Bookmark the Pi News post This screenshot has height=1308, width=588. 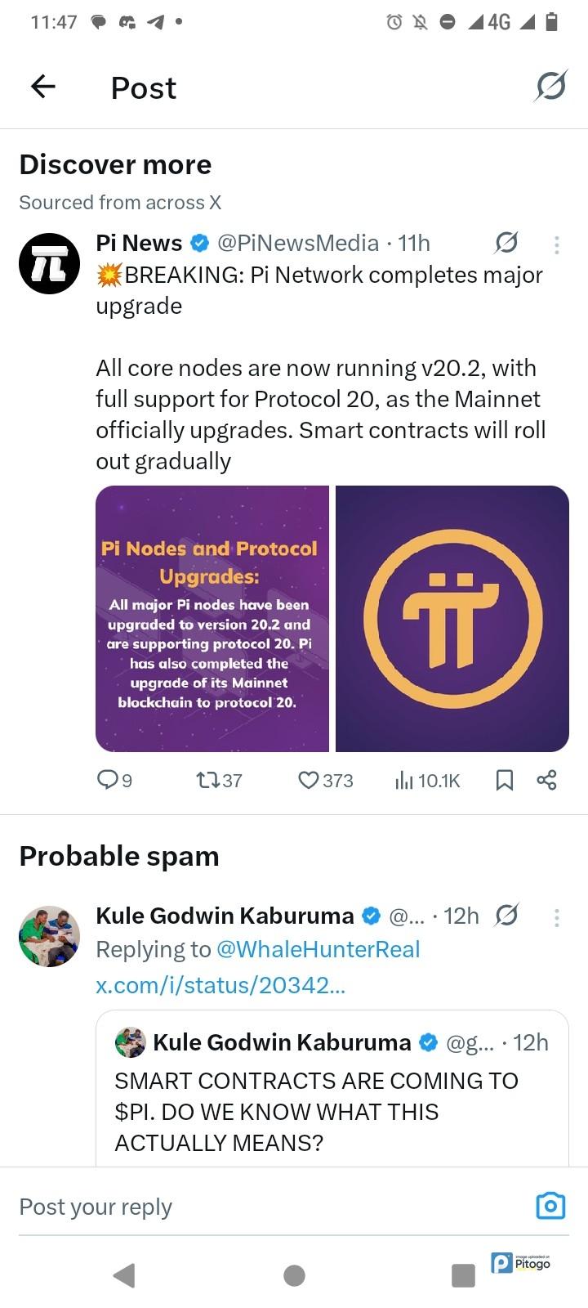pos(505,781)
